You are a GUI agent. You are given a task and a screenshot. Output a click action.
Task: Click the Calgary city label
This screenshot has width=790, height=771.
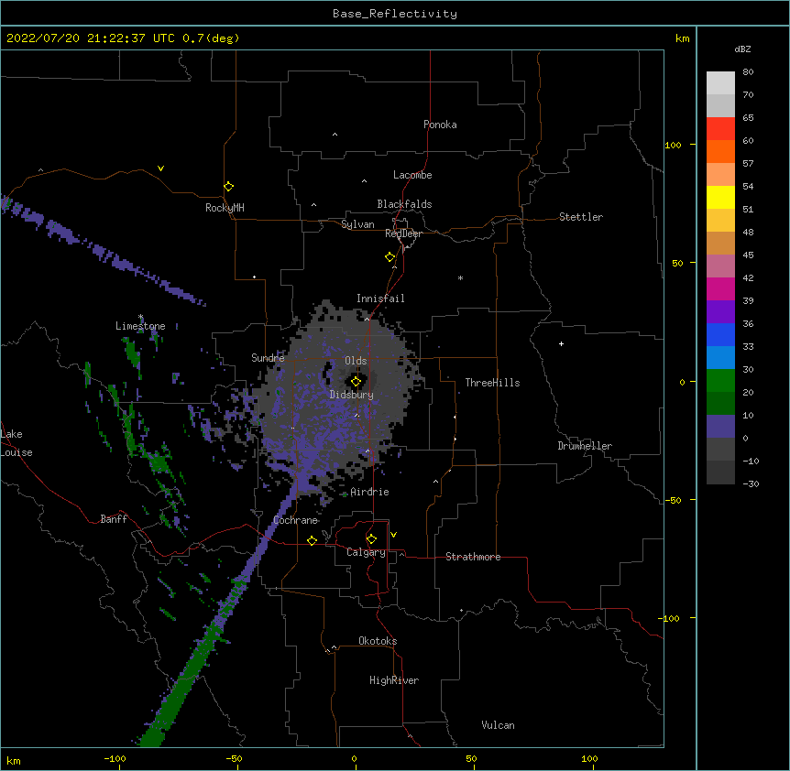coord(367,552)
